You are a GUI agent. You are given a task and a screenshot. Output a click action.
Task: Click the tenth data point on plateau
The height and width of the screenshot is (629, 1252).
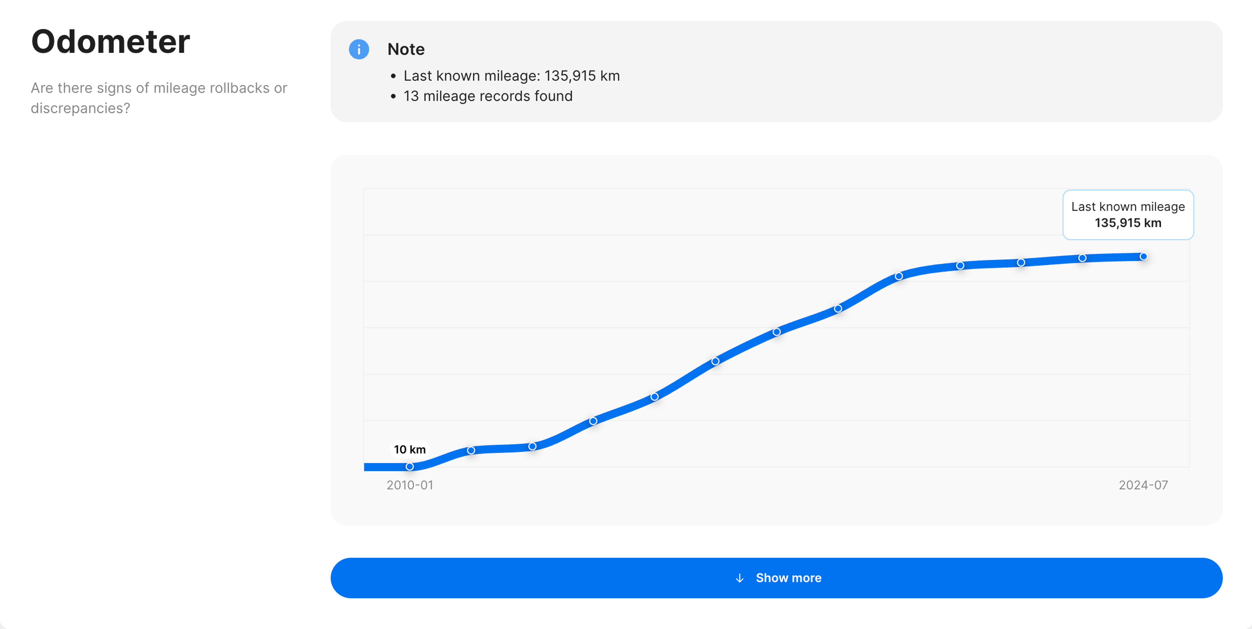960,266
